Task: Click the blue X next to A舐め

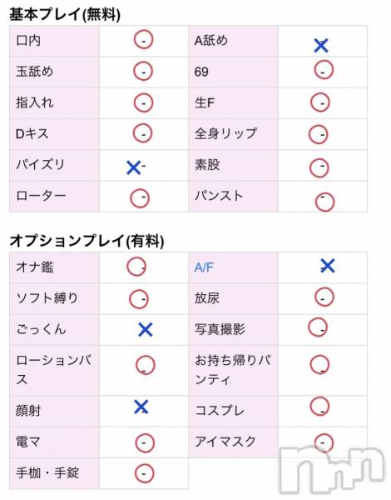Action: tap(321, 45)
